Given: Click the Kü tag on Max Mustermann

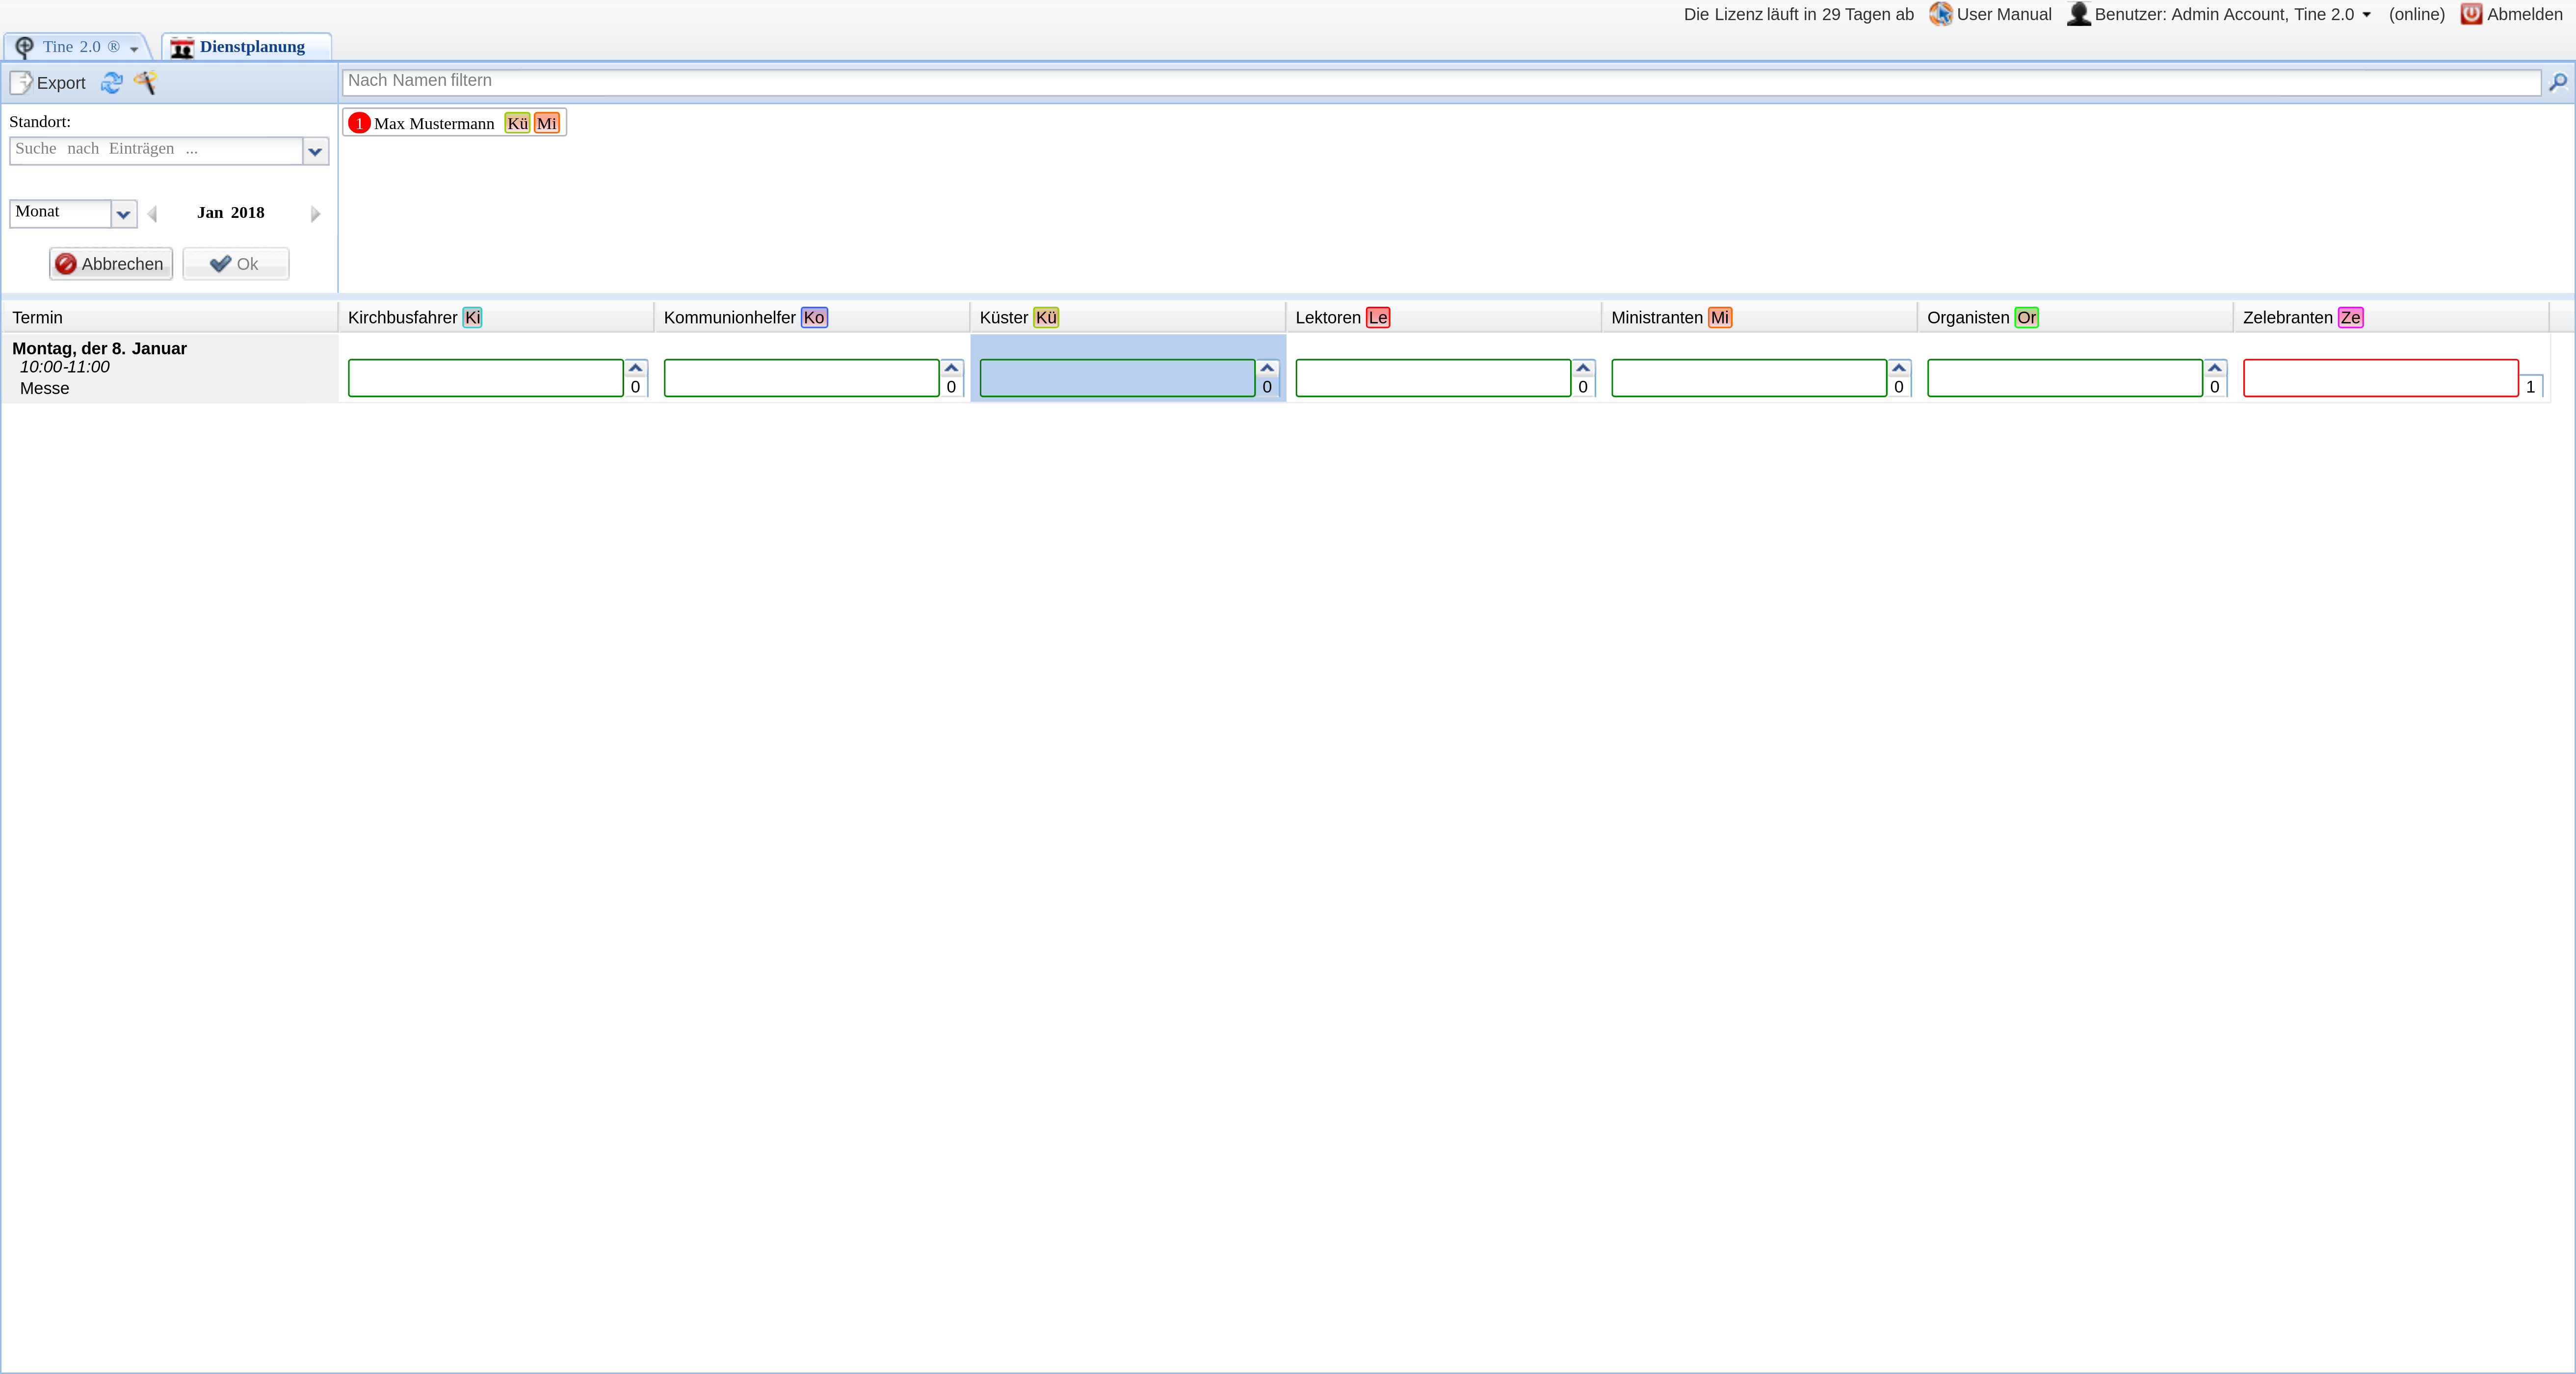Looking at the screenshot, I should (517, 123).
